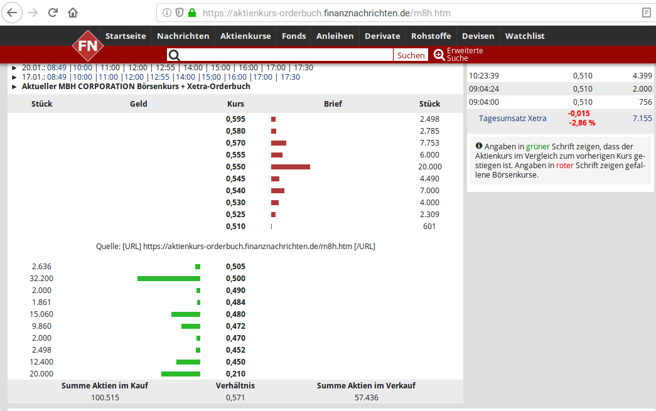Viewport: 656px width, 411px height.
Task: Click ask price 0,595
Action: 235,119
